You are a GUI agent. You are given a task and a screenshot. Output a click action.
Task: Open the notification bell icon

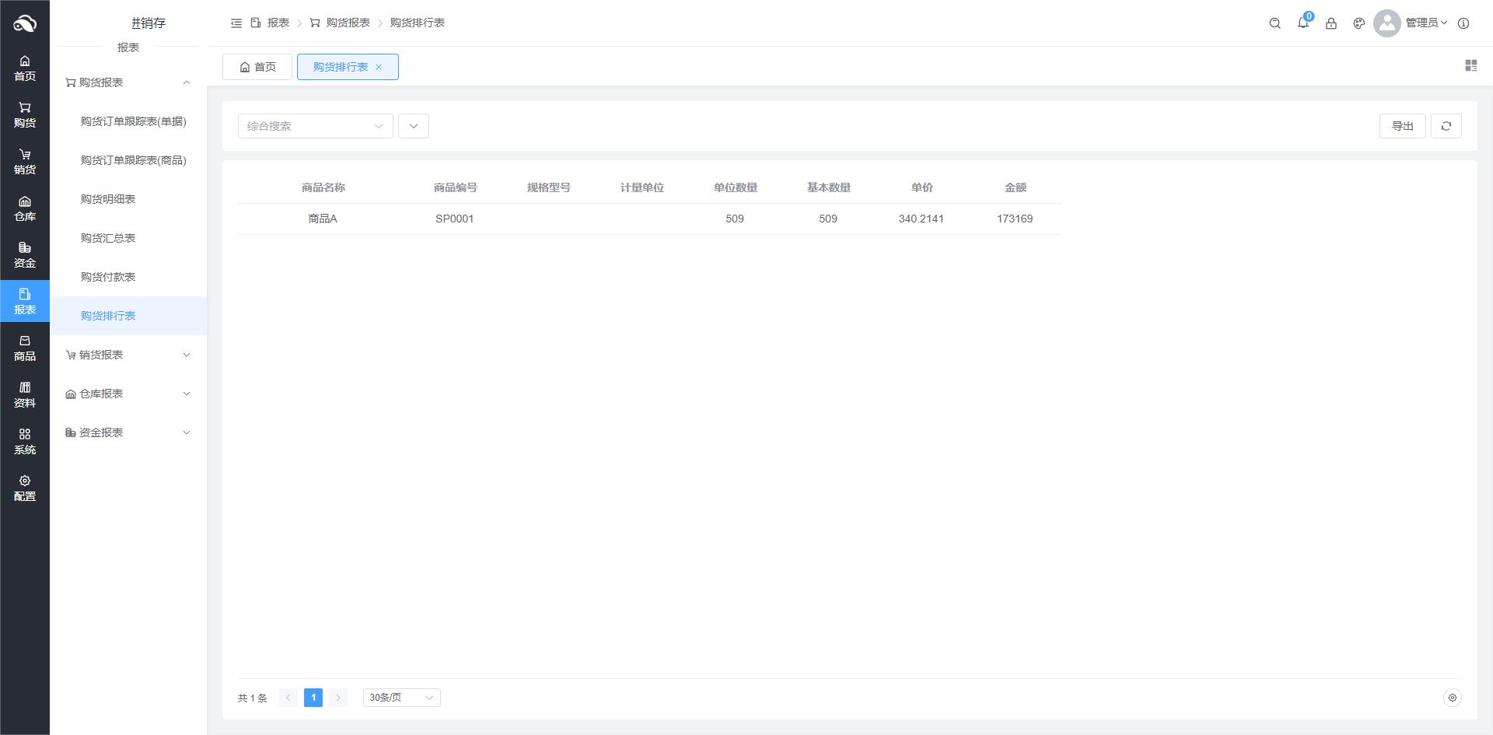pos(1302,23)
